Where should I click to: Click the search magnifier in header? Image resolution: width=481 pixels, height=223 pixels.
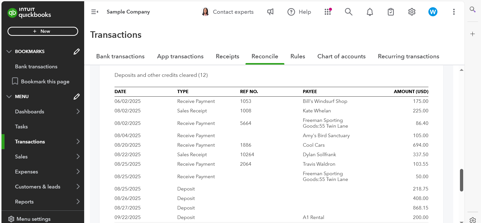(348, 12)
